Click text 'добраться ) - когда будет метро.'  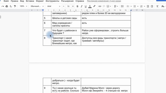pos(66,82)
